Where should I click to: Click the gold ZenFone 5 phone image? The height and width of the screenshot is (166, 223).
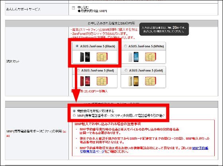133,81
